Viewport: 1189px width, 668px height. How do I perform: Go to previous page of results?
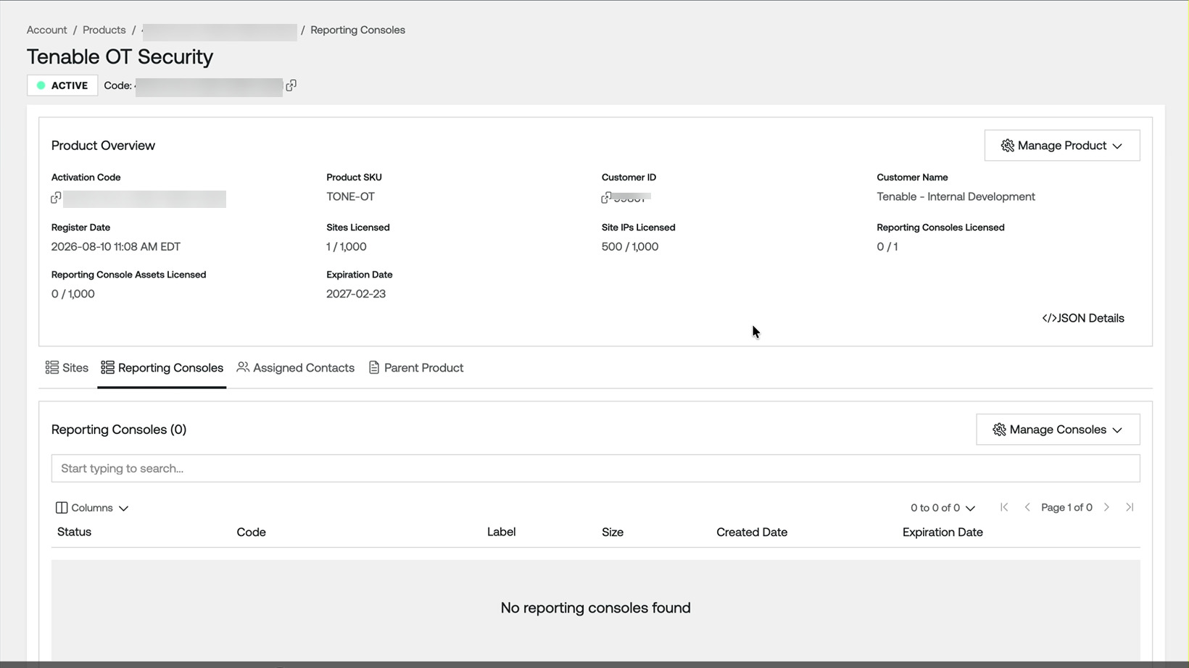pyautogui.click(x=1027, y=507)
